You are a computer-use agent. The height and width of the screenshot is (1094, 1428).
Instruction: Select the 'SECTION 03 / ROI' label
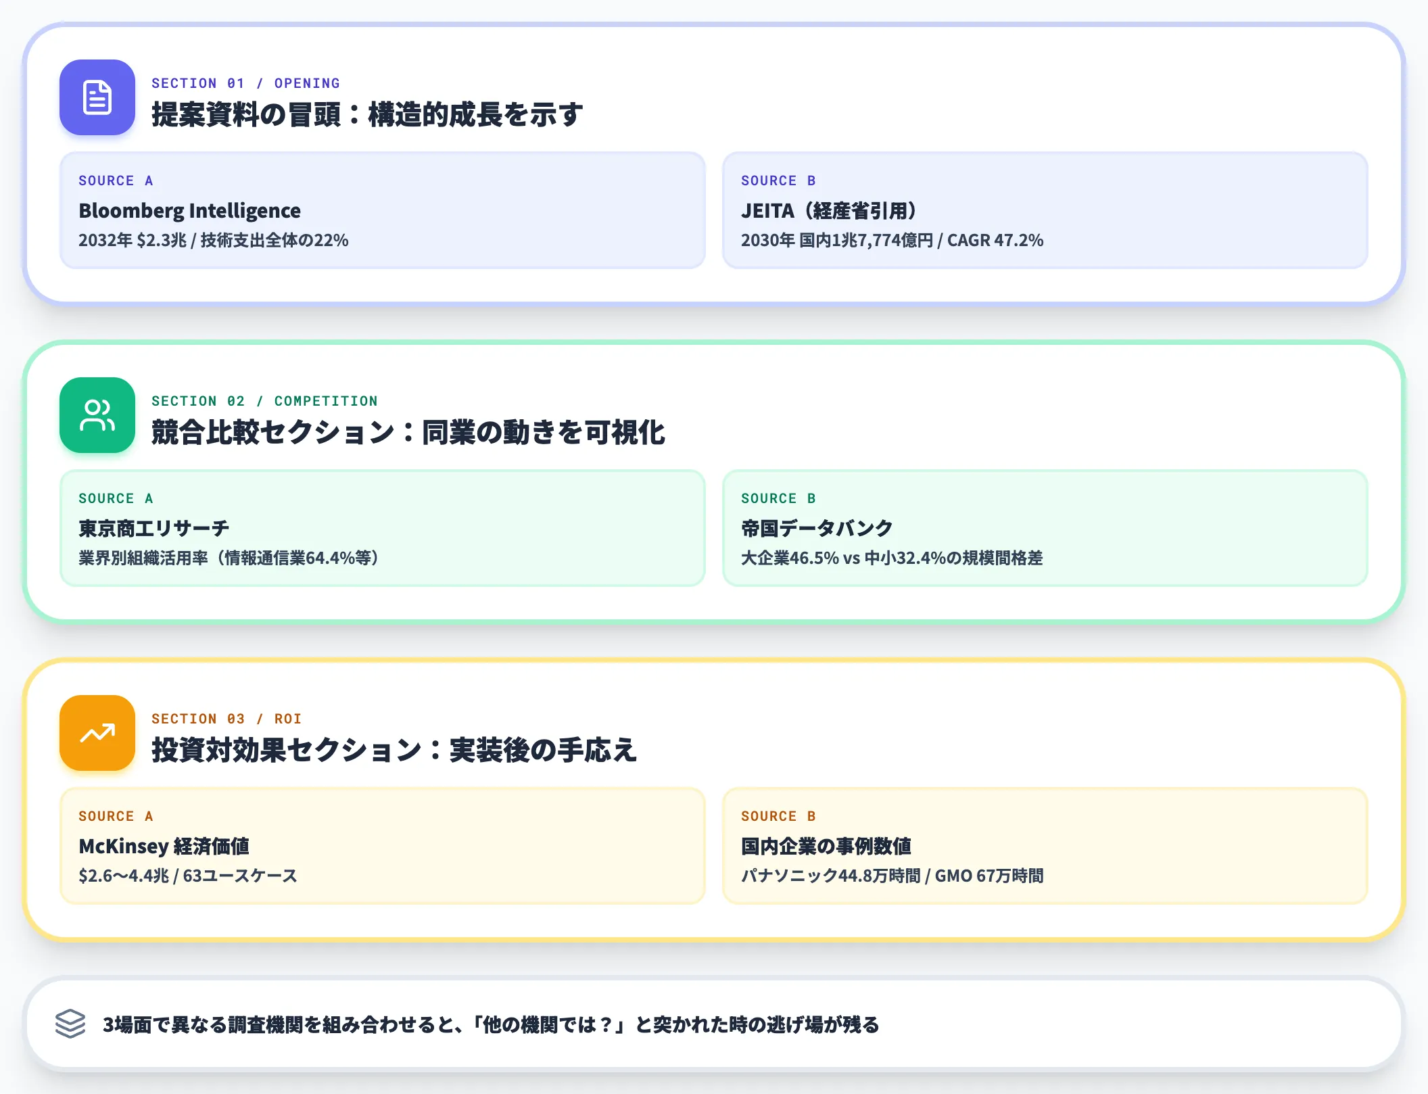click(x=227, y=719)
